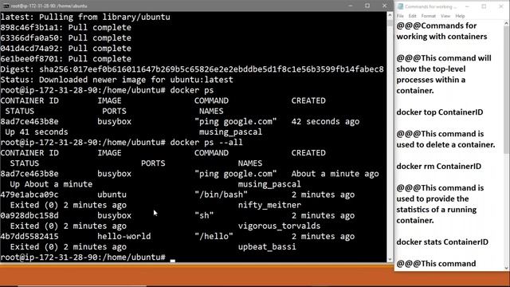Open the View menu in Notepad

click(x=445, y=16)
